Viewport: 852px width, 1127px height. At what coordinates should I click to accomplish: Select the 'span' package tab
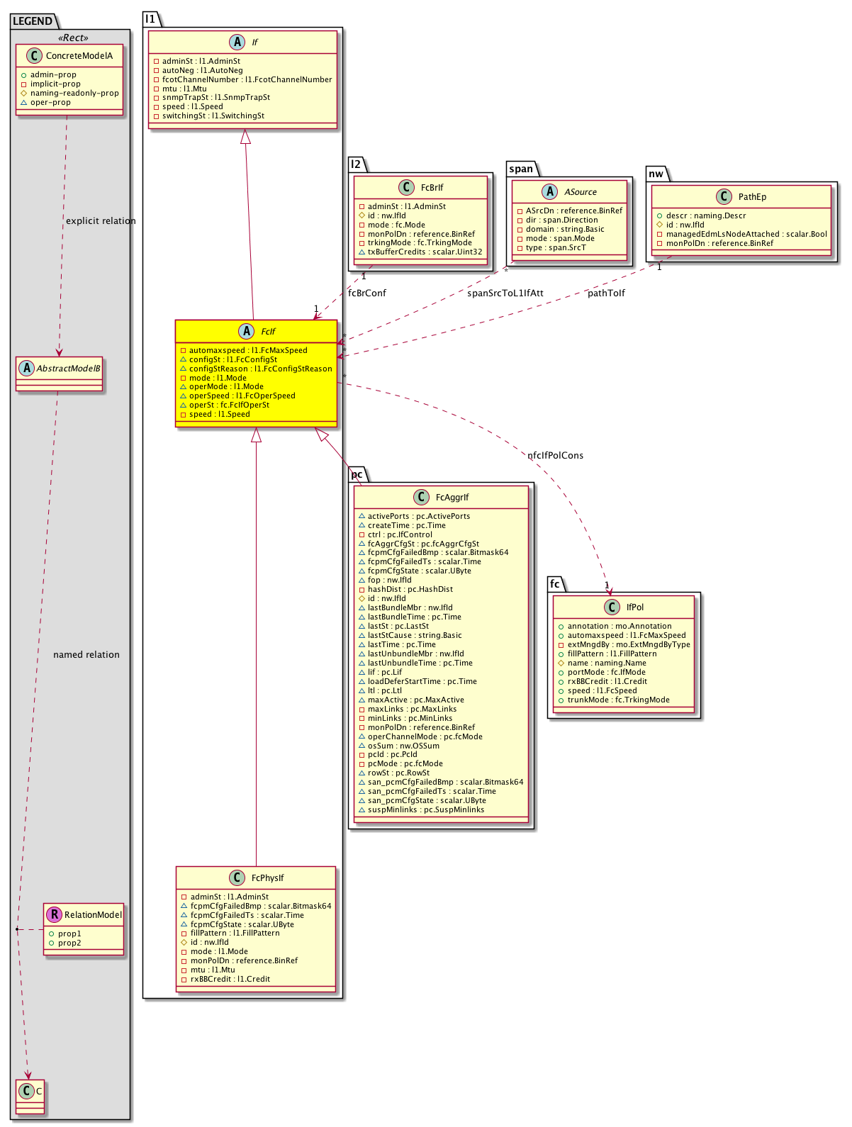click(521, 169)
